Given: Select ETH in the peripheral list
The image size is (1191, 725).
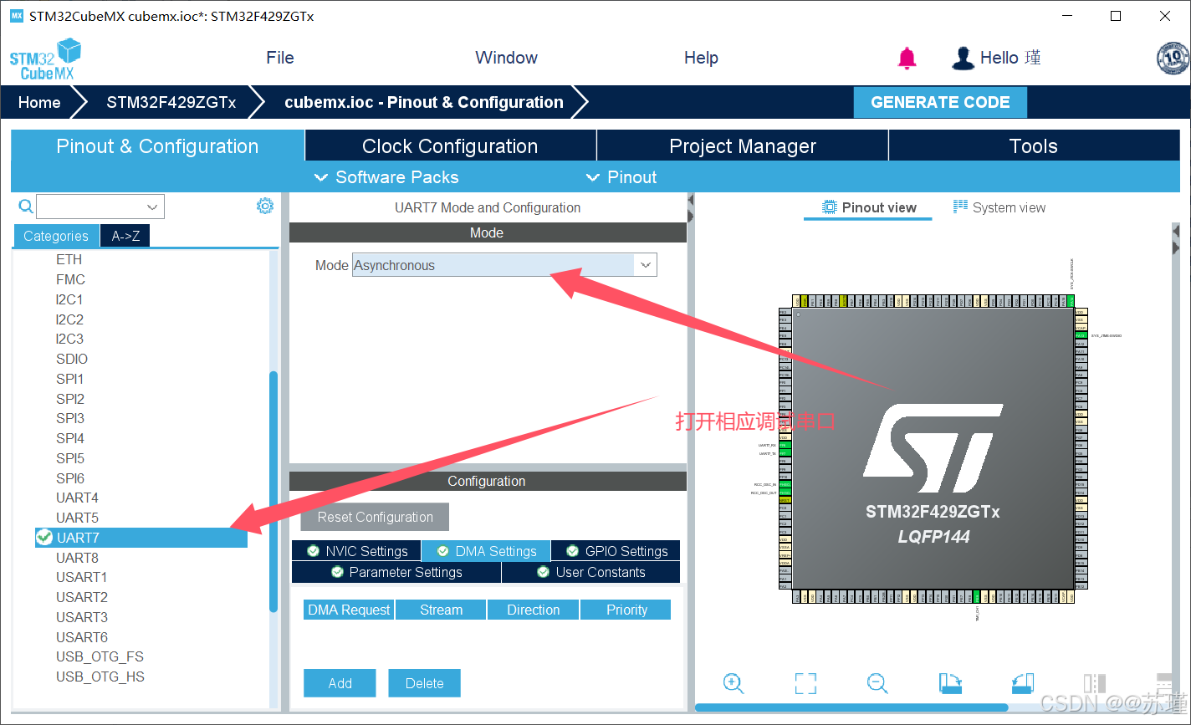Looking at the screenshot, I should [x=69, y=259].
